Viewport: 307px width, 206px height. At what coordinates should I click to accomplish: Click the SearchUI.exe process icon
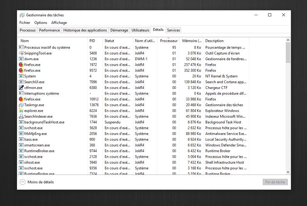click(x=21, y=82)
